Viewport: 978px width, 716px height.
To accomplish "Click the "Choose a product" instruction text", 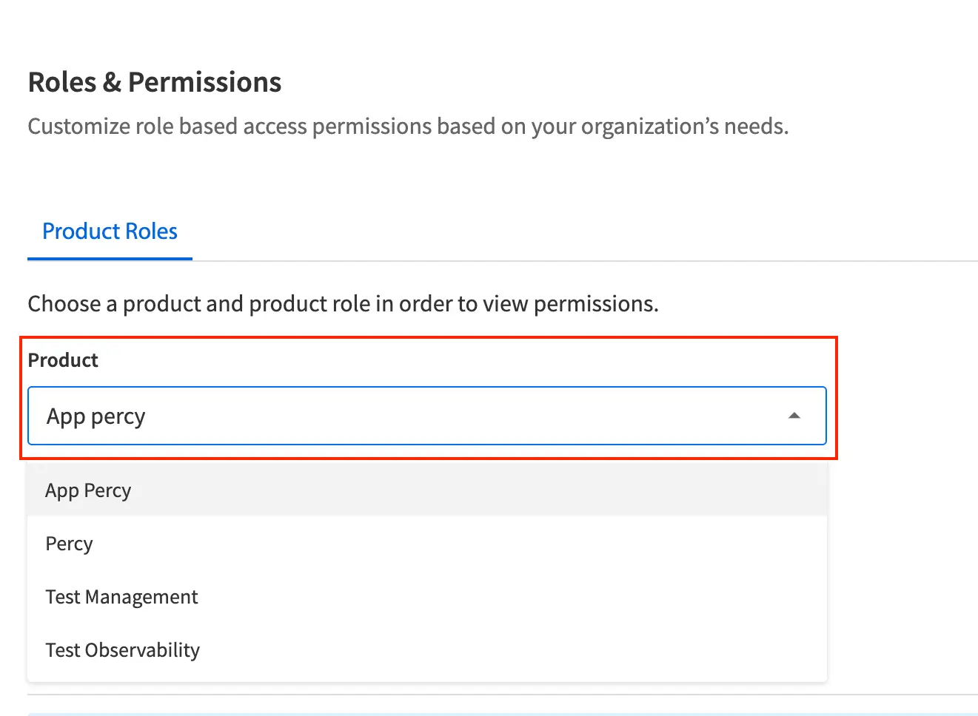I will (343, 304).
